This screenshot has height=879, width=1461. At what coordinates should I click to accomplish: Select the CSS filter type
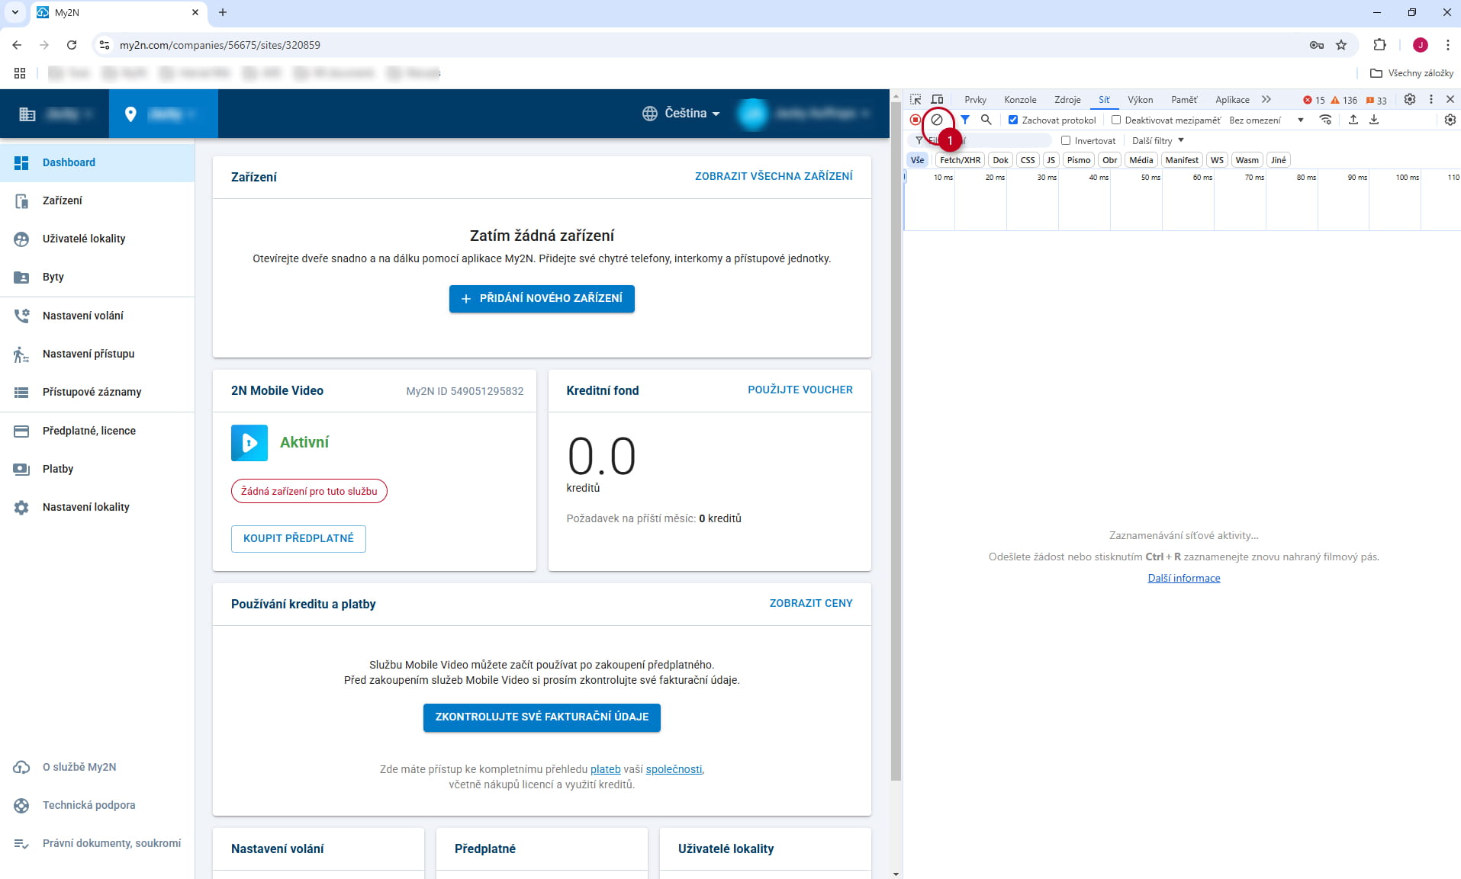pyautogui.click(x=1028, y=160)
